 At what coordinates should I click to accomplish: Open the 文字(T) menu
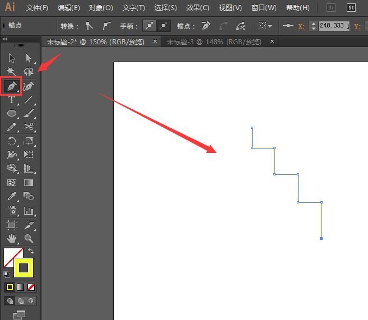133,8
